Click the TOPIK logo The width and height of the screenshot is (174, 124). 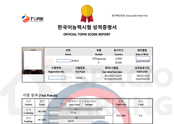point(33,18)
